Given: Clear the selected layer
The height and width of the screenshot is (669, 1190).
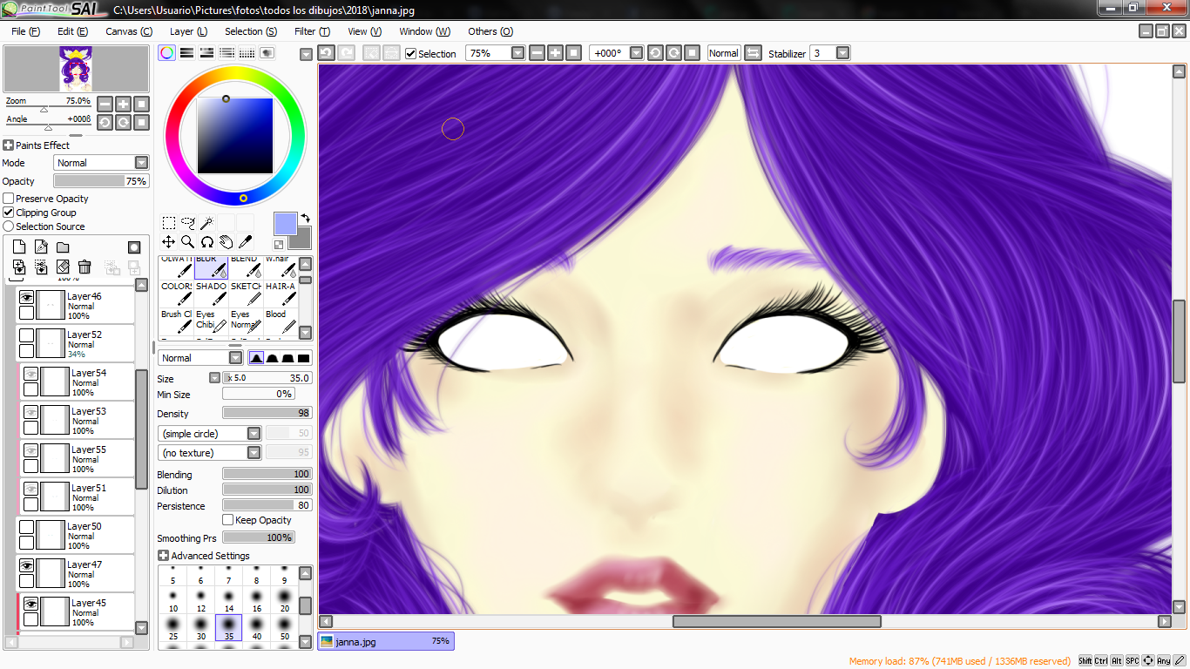Looking at the screenshot, I should 63,267.
